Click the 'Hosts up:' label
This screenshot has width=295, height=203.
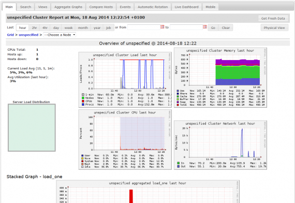click(15, 54)
